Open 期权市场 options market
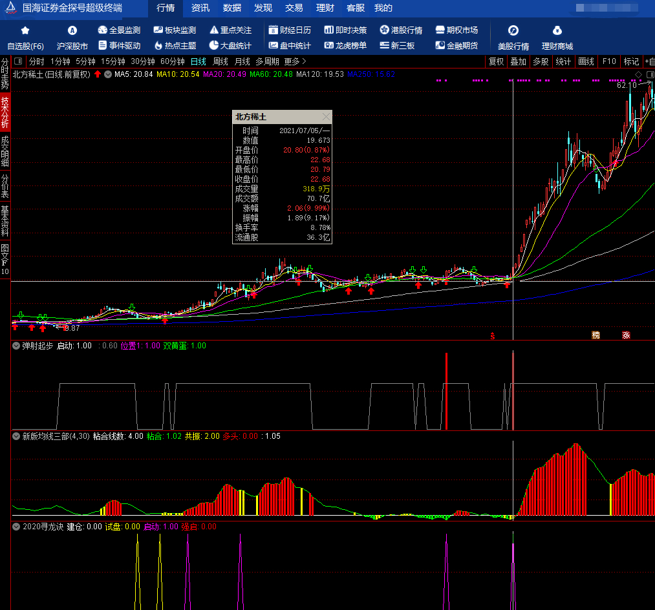The image size is (655, 610). 456,30
